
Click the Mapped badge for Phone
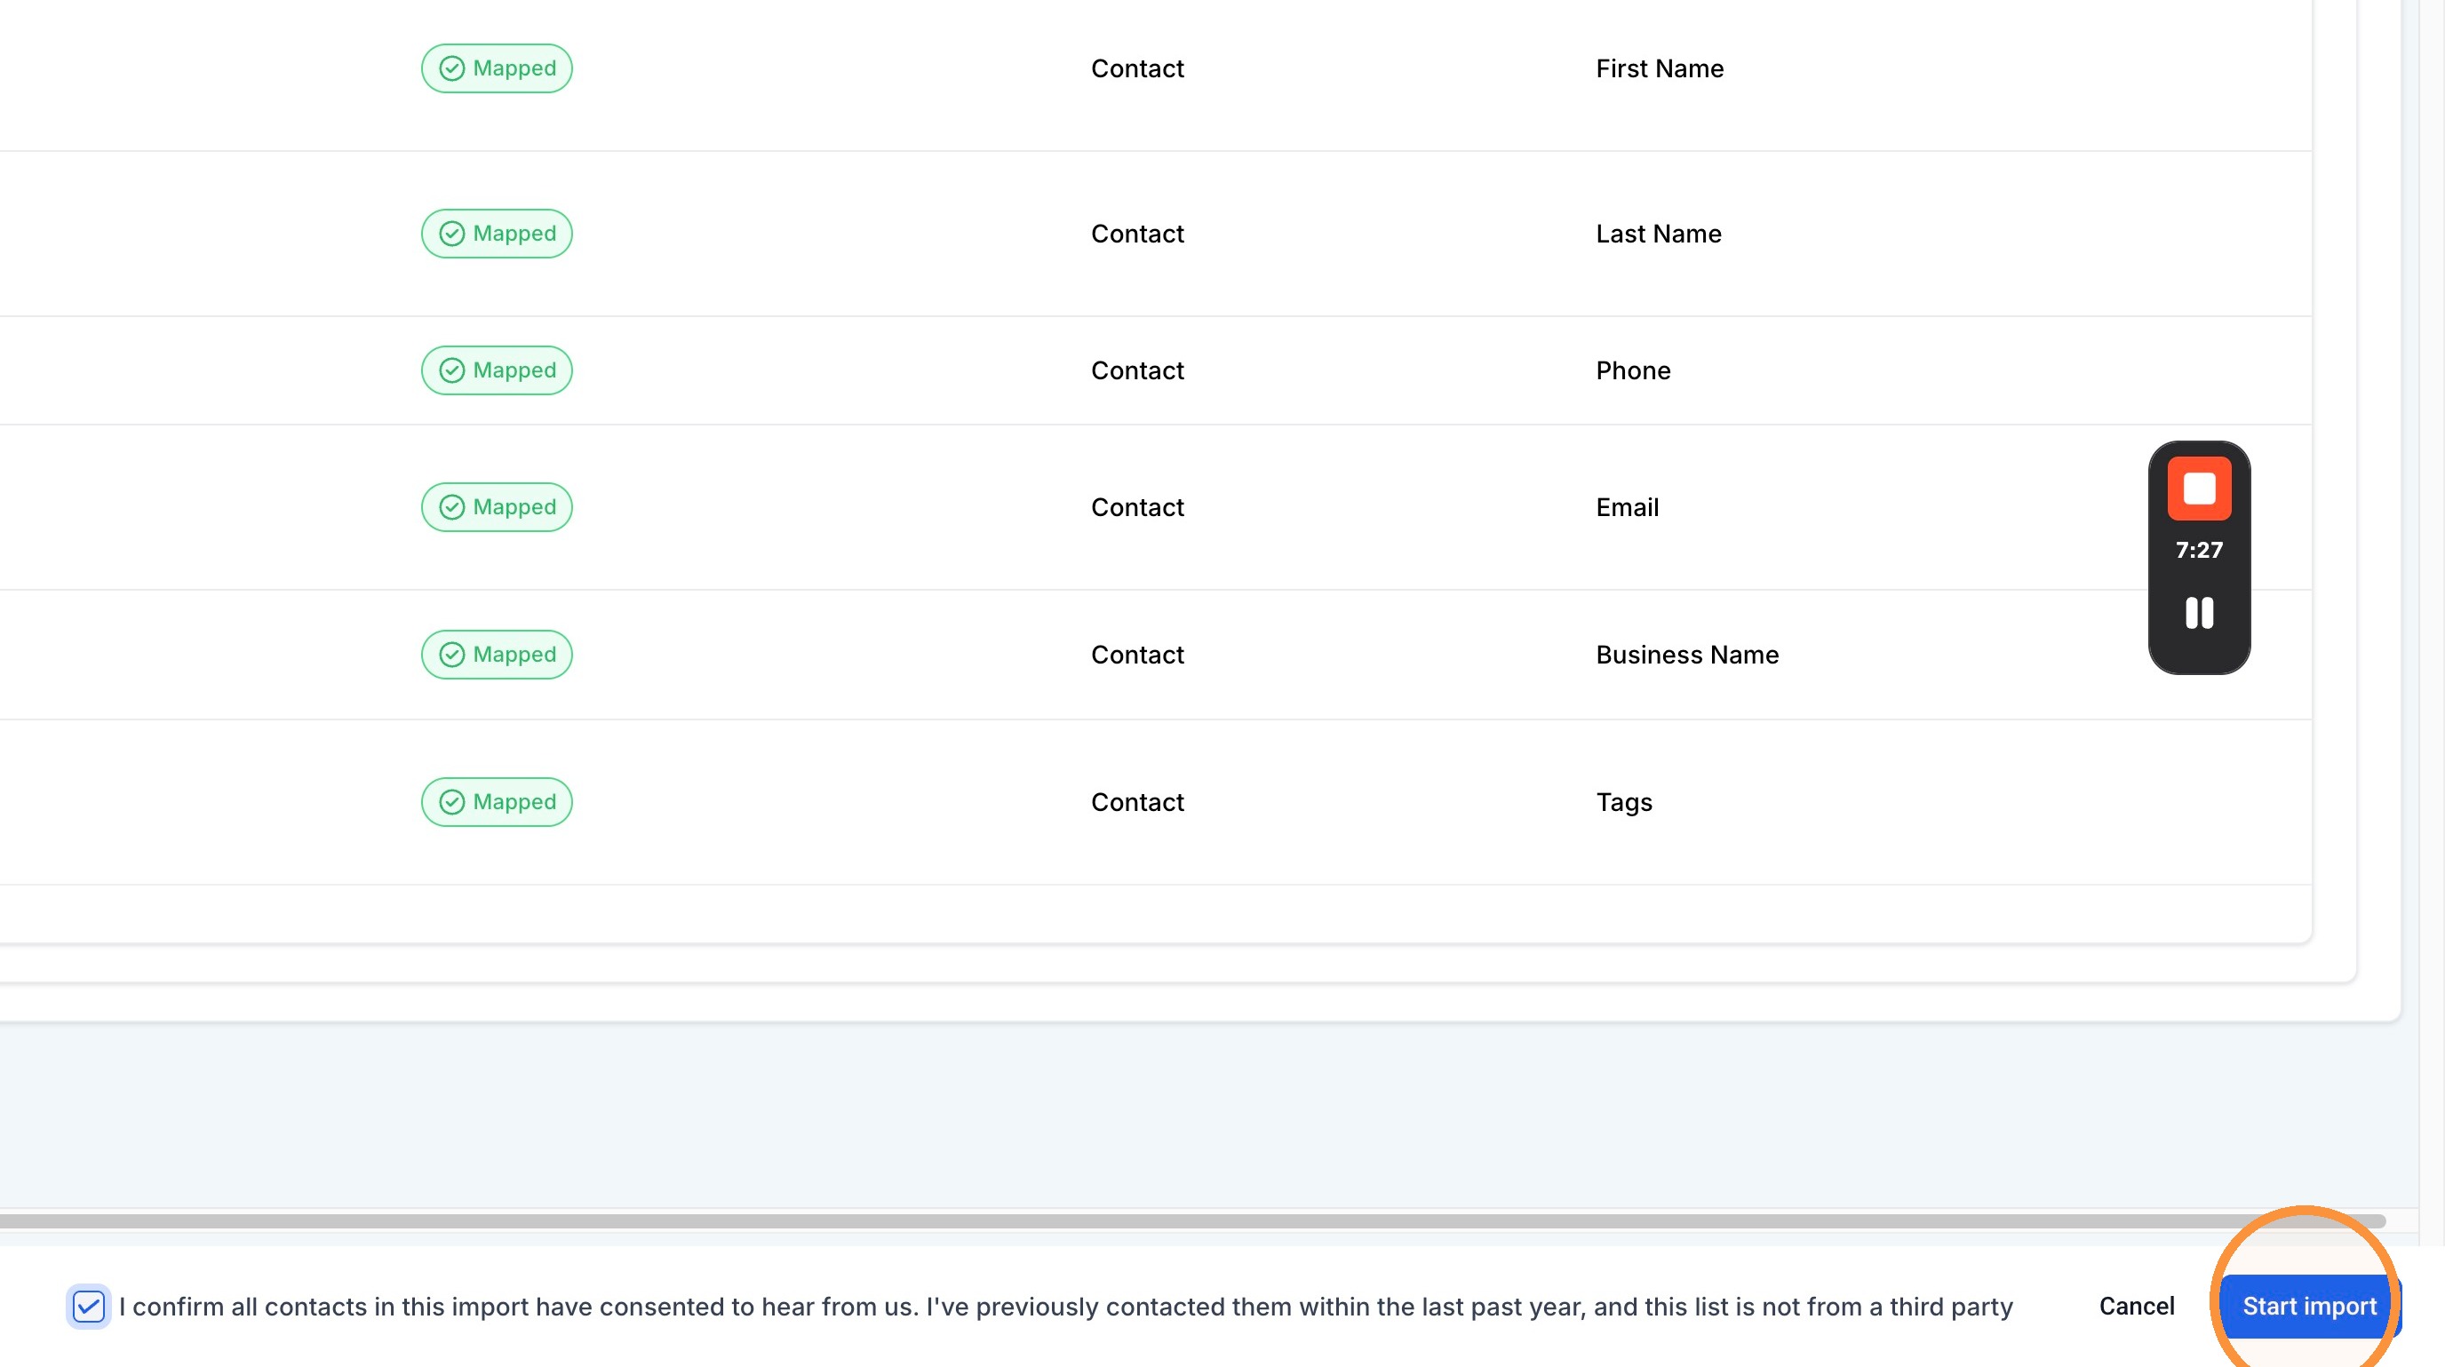(x=497, y=370)
